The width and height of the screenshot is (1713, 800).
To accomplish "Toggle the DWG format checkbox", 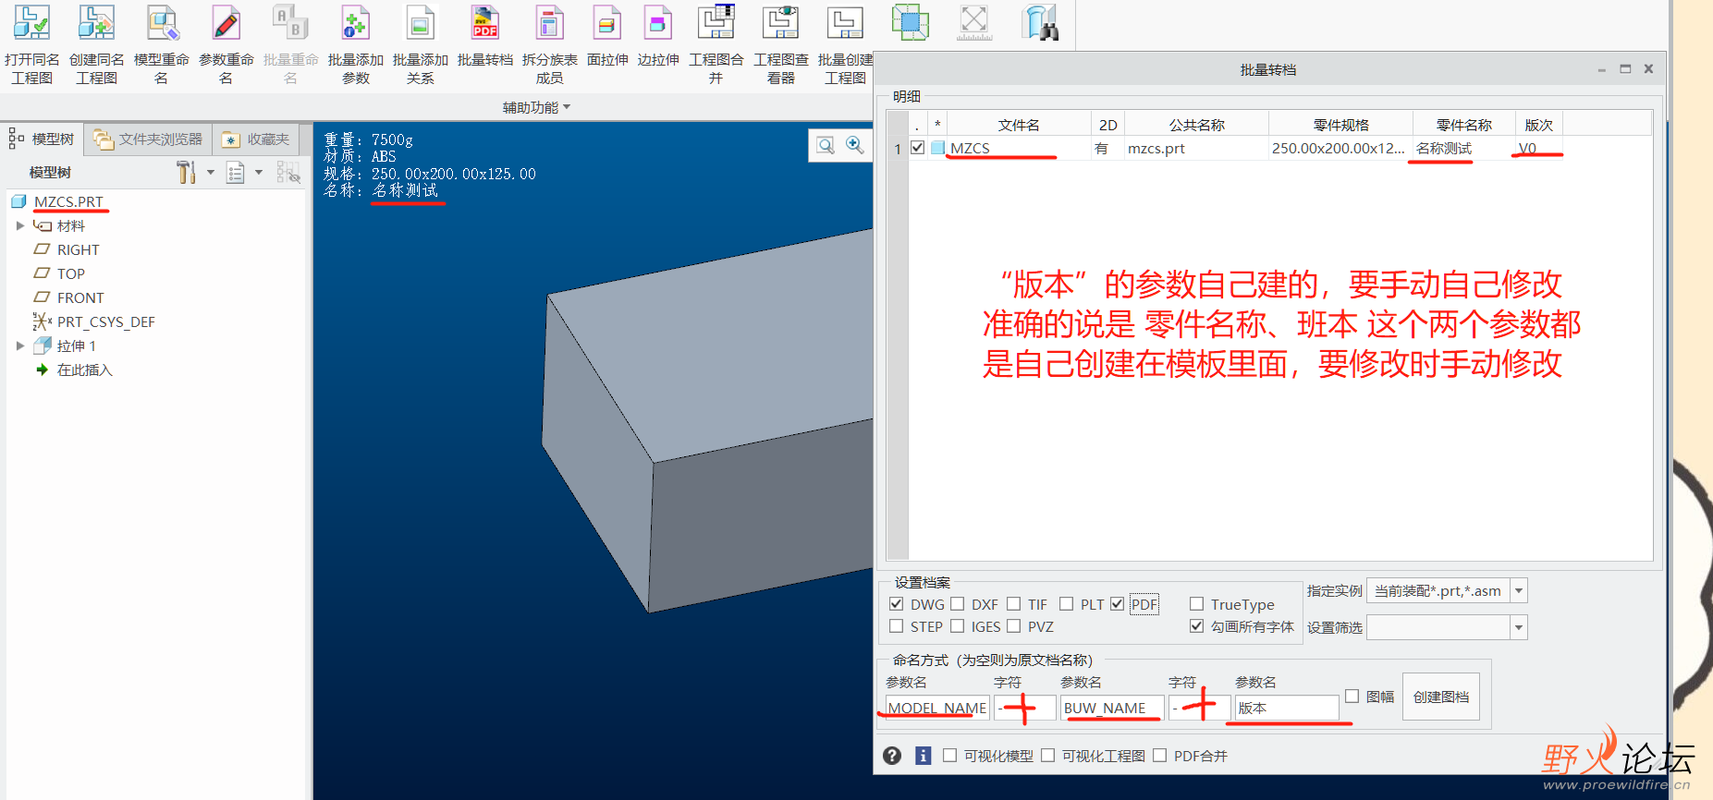I will pos(897,604).
